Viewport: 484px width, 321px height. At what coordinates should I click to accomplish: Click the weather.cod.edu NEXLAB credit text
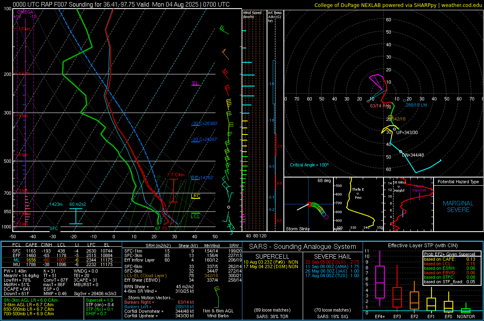click(398, 5)
